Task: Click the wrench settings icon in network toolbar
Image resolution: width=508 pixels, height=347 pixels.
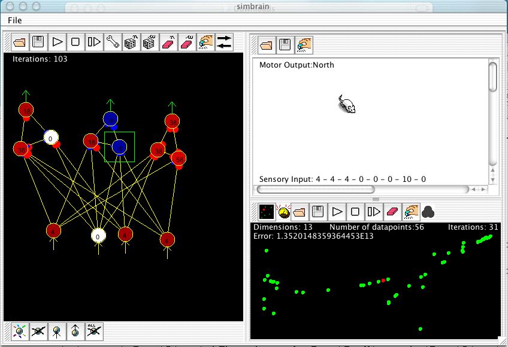Action: coord(112,42)
